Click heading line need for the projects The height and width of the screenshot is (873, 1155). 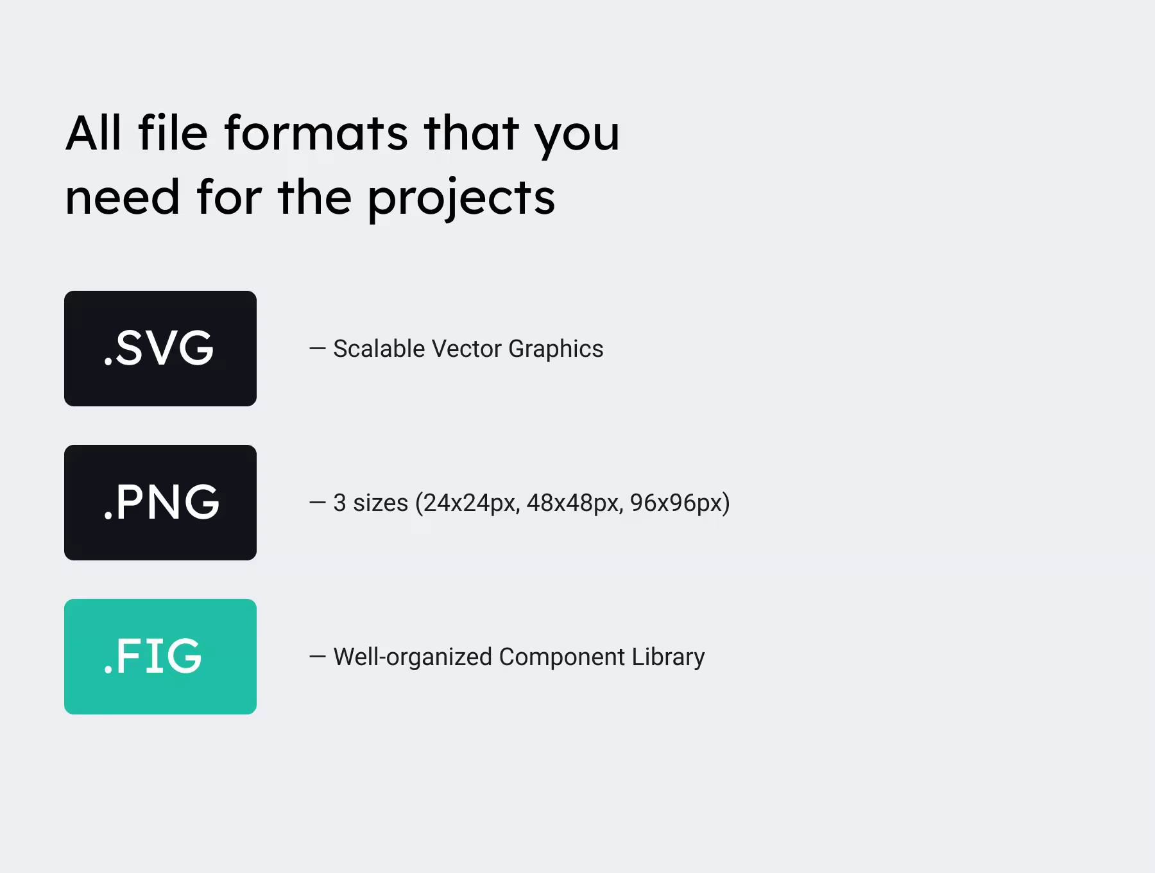[x=310, y=198]
